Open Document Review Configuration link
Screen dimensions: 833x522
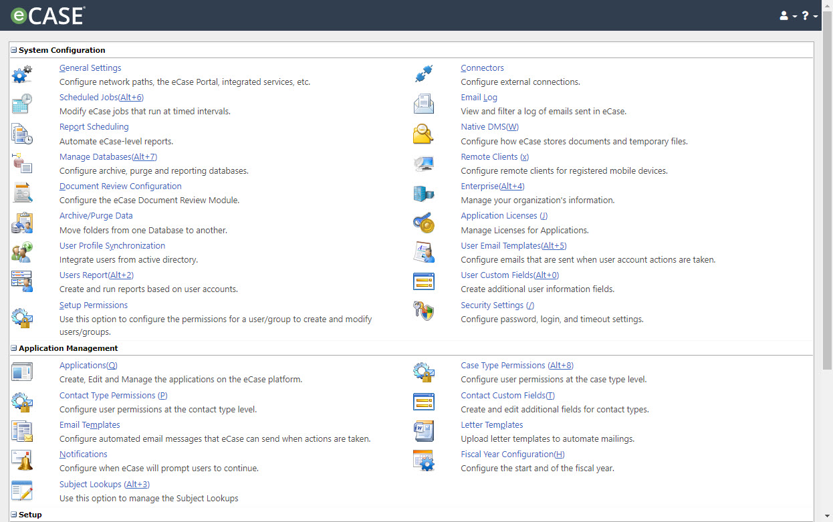tap(120, 186)
